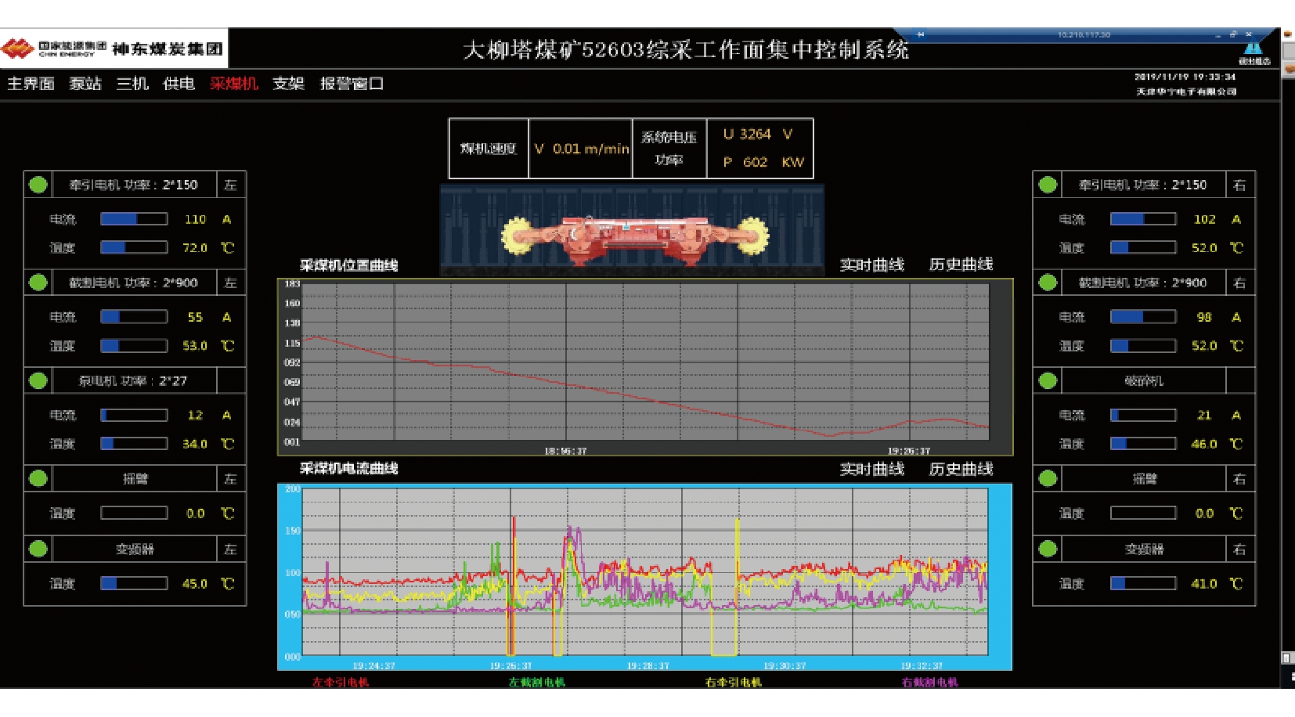Go to the 支架 menu item

[288, 84]
